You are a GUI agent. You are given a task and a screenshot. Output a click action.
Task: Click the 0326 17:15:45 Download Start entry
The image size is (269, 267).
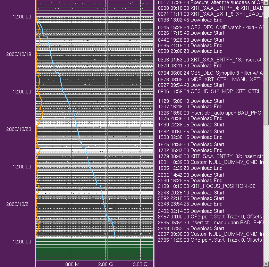191,33
